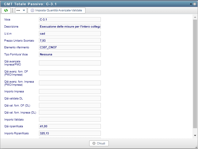Close the CMT Totale Passivo window
The width and height of the screenshot is (198, 149).
click(195, 4)
